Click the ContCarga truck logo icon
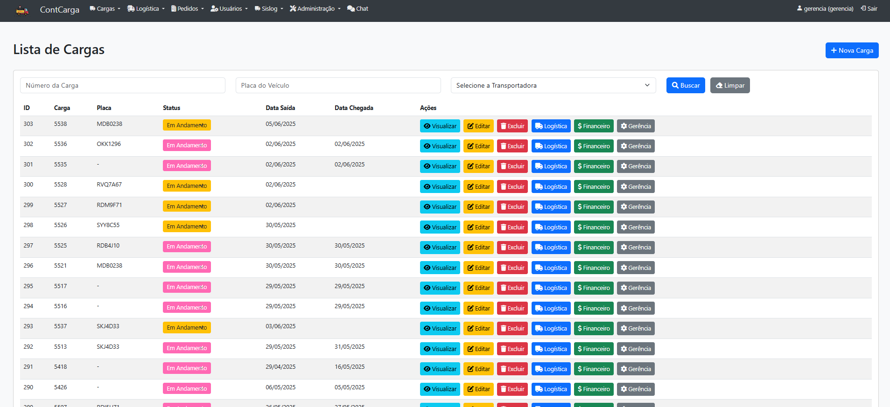890x407 pixels. [22, 10]
